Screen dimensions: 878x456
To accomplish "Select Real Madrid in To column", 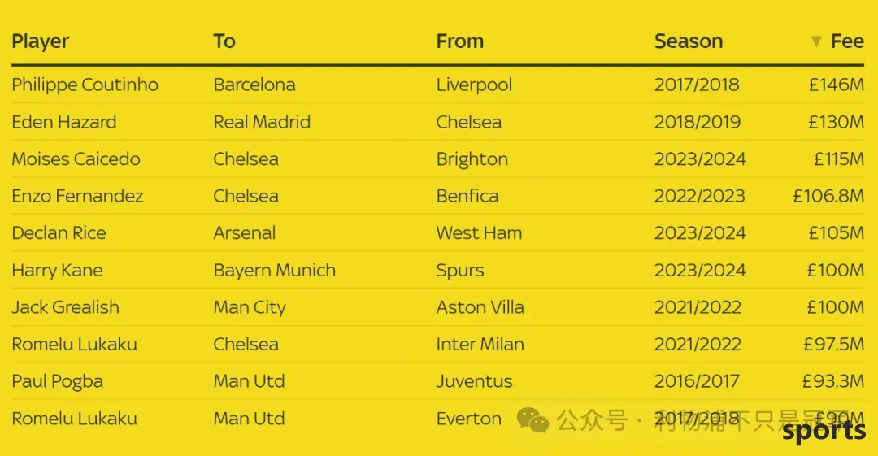I will 262,122.
